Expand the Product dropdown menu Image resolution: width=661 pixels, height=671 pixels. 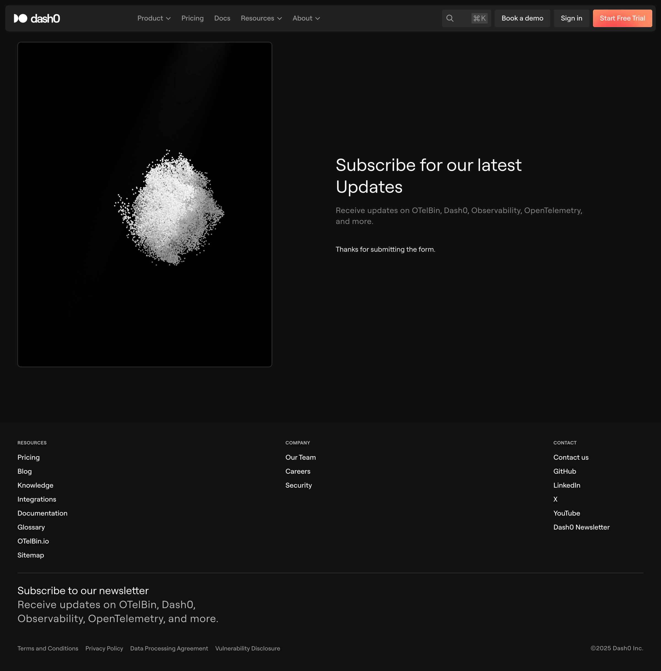coord(154,18)
